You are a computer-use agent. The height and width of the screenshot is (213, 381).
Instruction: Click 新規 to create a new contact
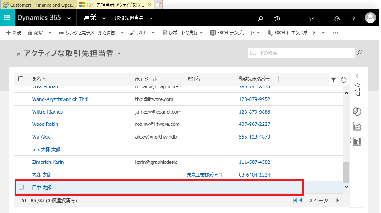click(14, 33)
